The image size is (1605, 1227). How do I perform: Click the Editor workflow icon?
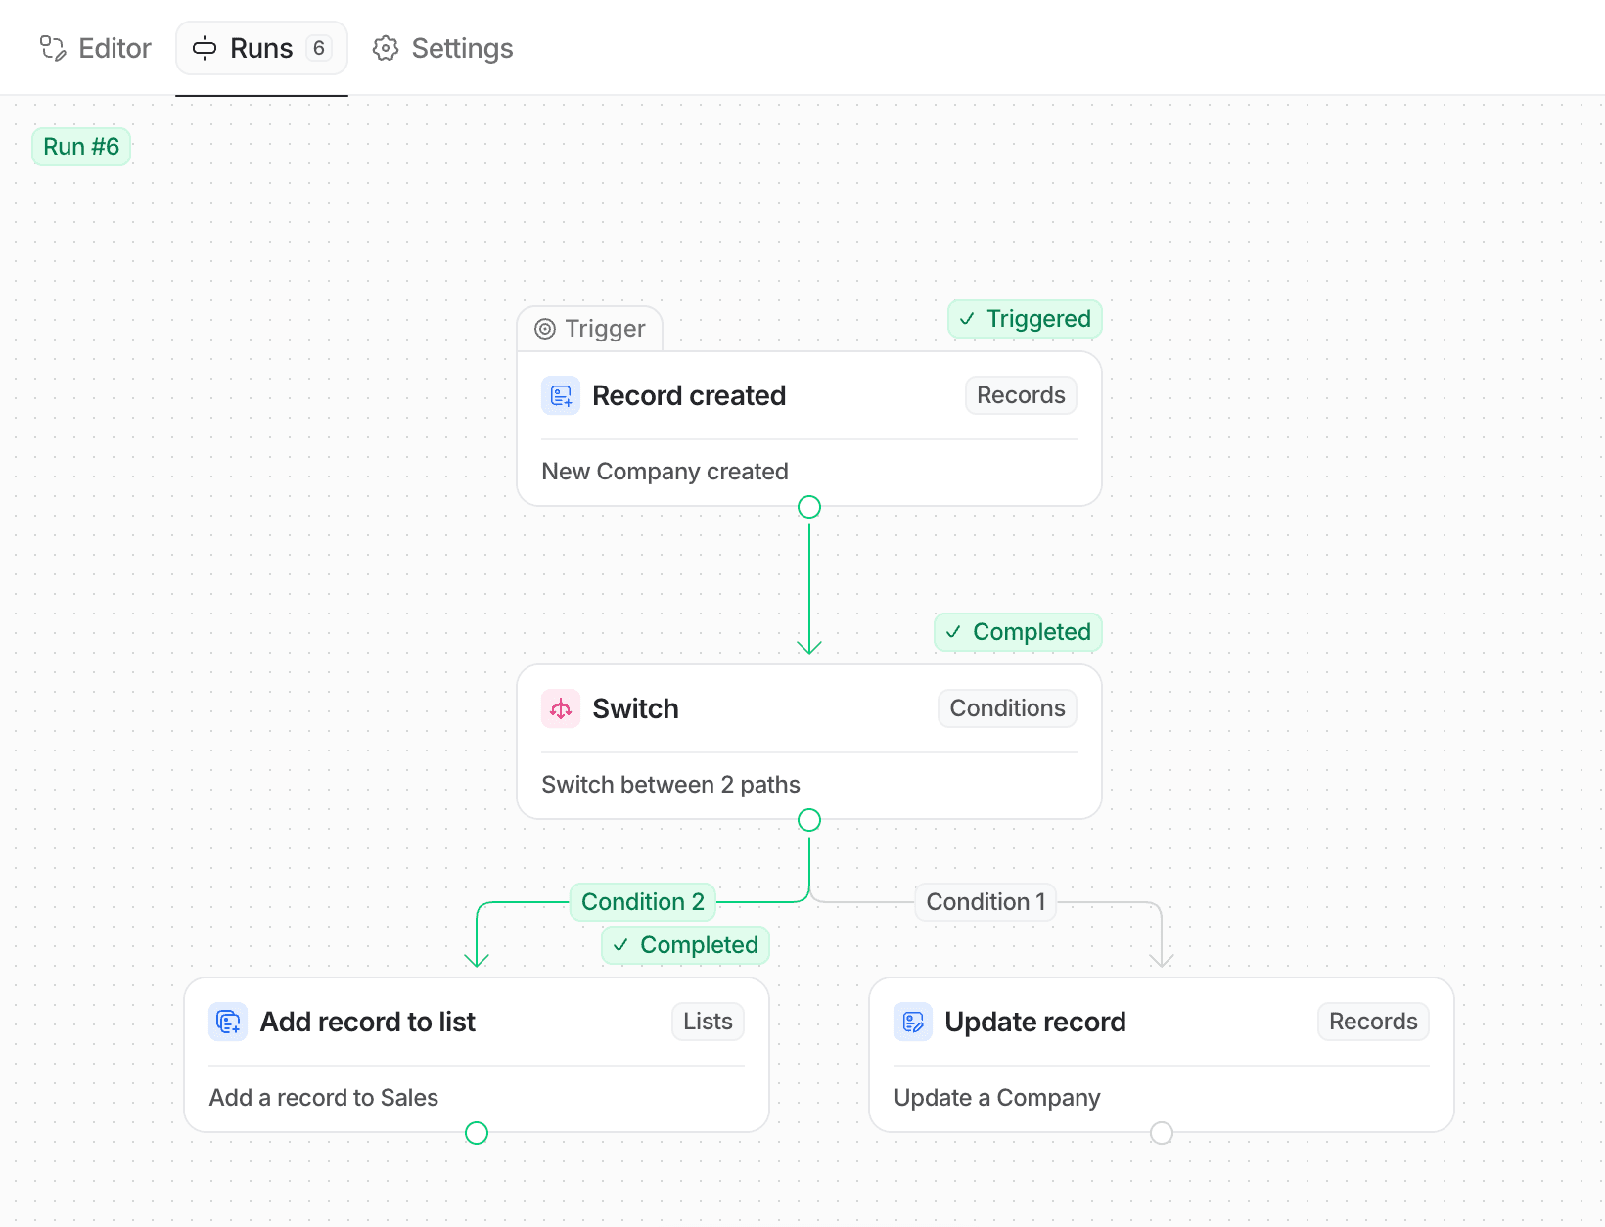point(52,47)
